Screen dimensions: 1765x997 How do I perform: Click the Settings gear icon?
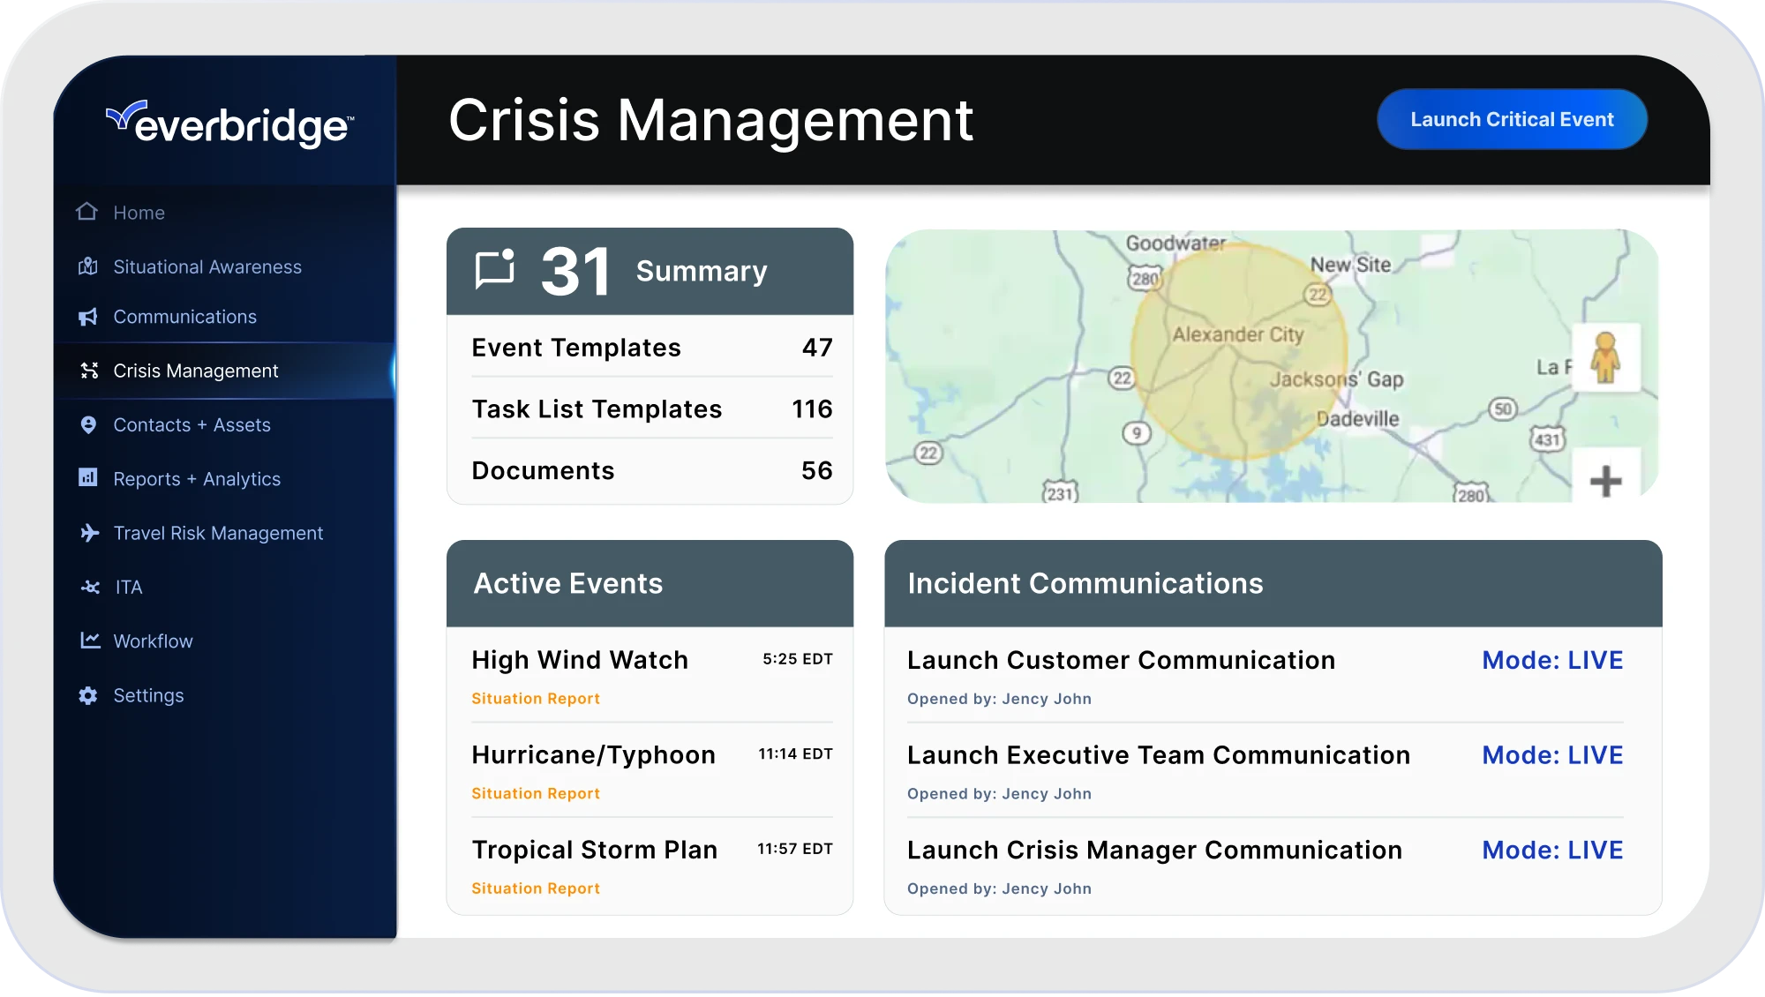[88, 695]
